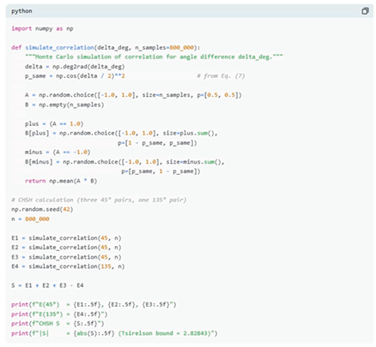
Task: Click the return np.mean(A * B) line
Action: click(61, 181)
